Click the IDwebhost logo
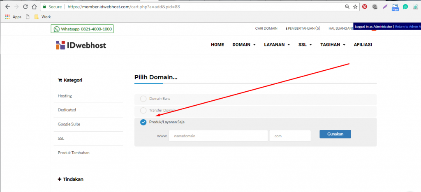 click(81, 45)
